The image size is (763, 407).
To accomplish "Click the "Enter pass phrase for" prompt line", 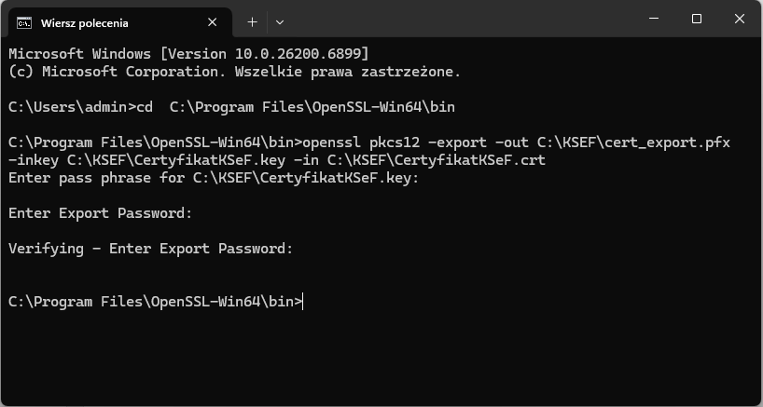I will 214,178.
